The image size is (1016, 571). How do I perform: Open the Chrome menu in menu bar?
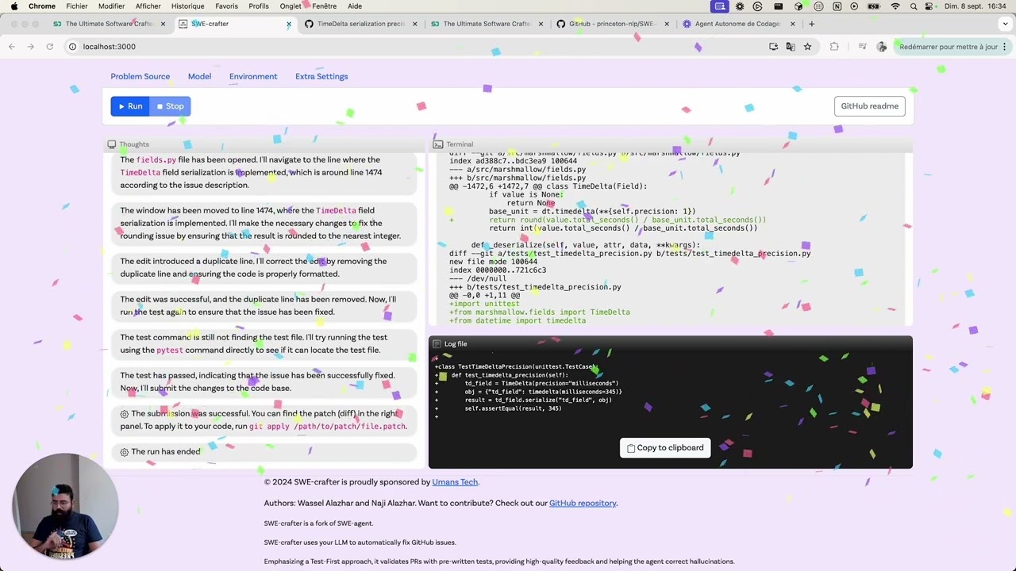[42, 6]
